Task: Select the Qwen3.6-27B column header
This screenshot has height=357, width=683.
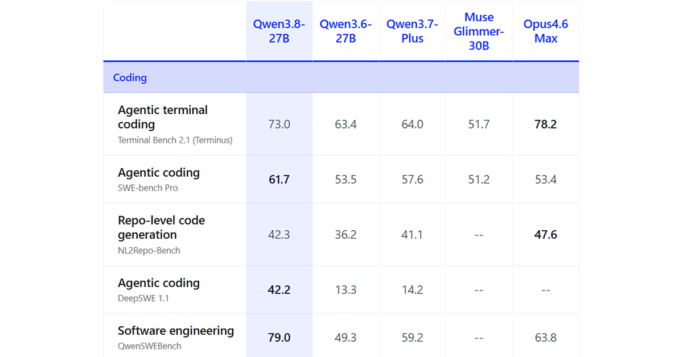Action: pyautogui.click(x=345, y=31)
